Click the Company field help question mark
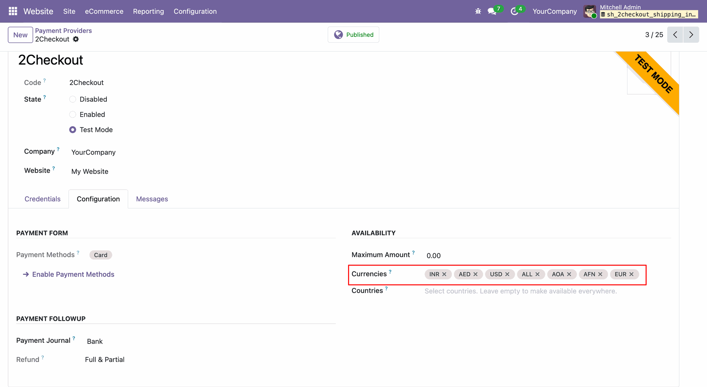 [58, 149]
